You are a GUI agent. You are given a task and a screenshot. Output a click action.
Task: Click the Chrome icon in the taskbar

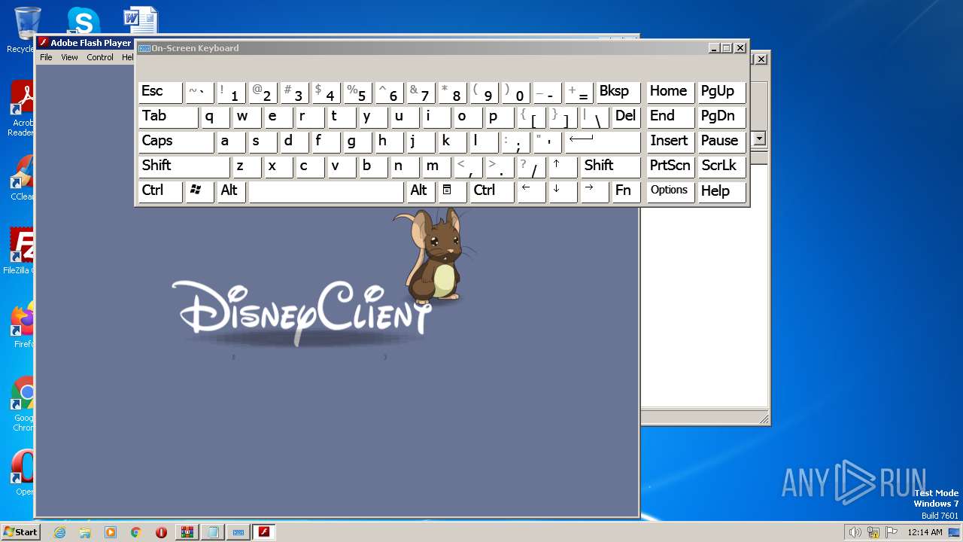point(136,532)
